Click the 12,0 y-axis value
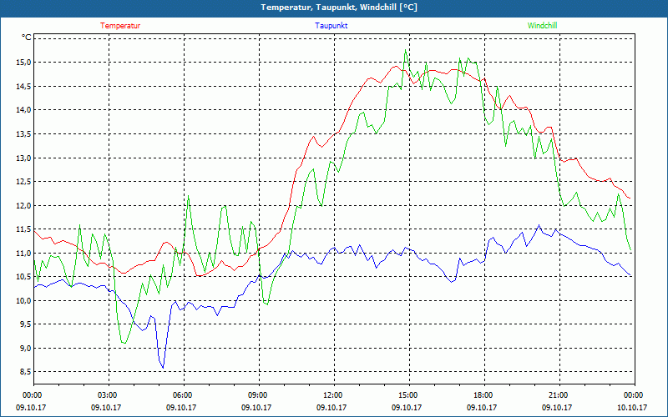 (24, 205)
